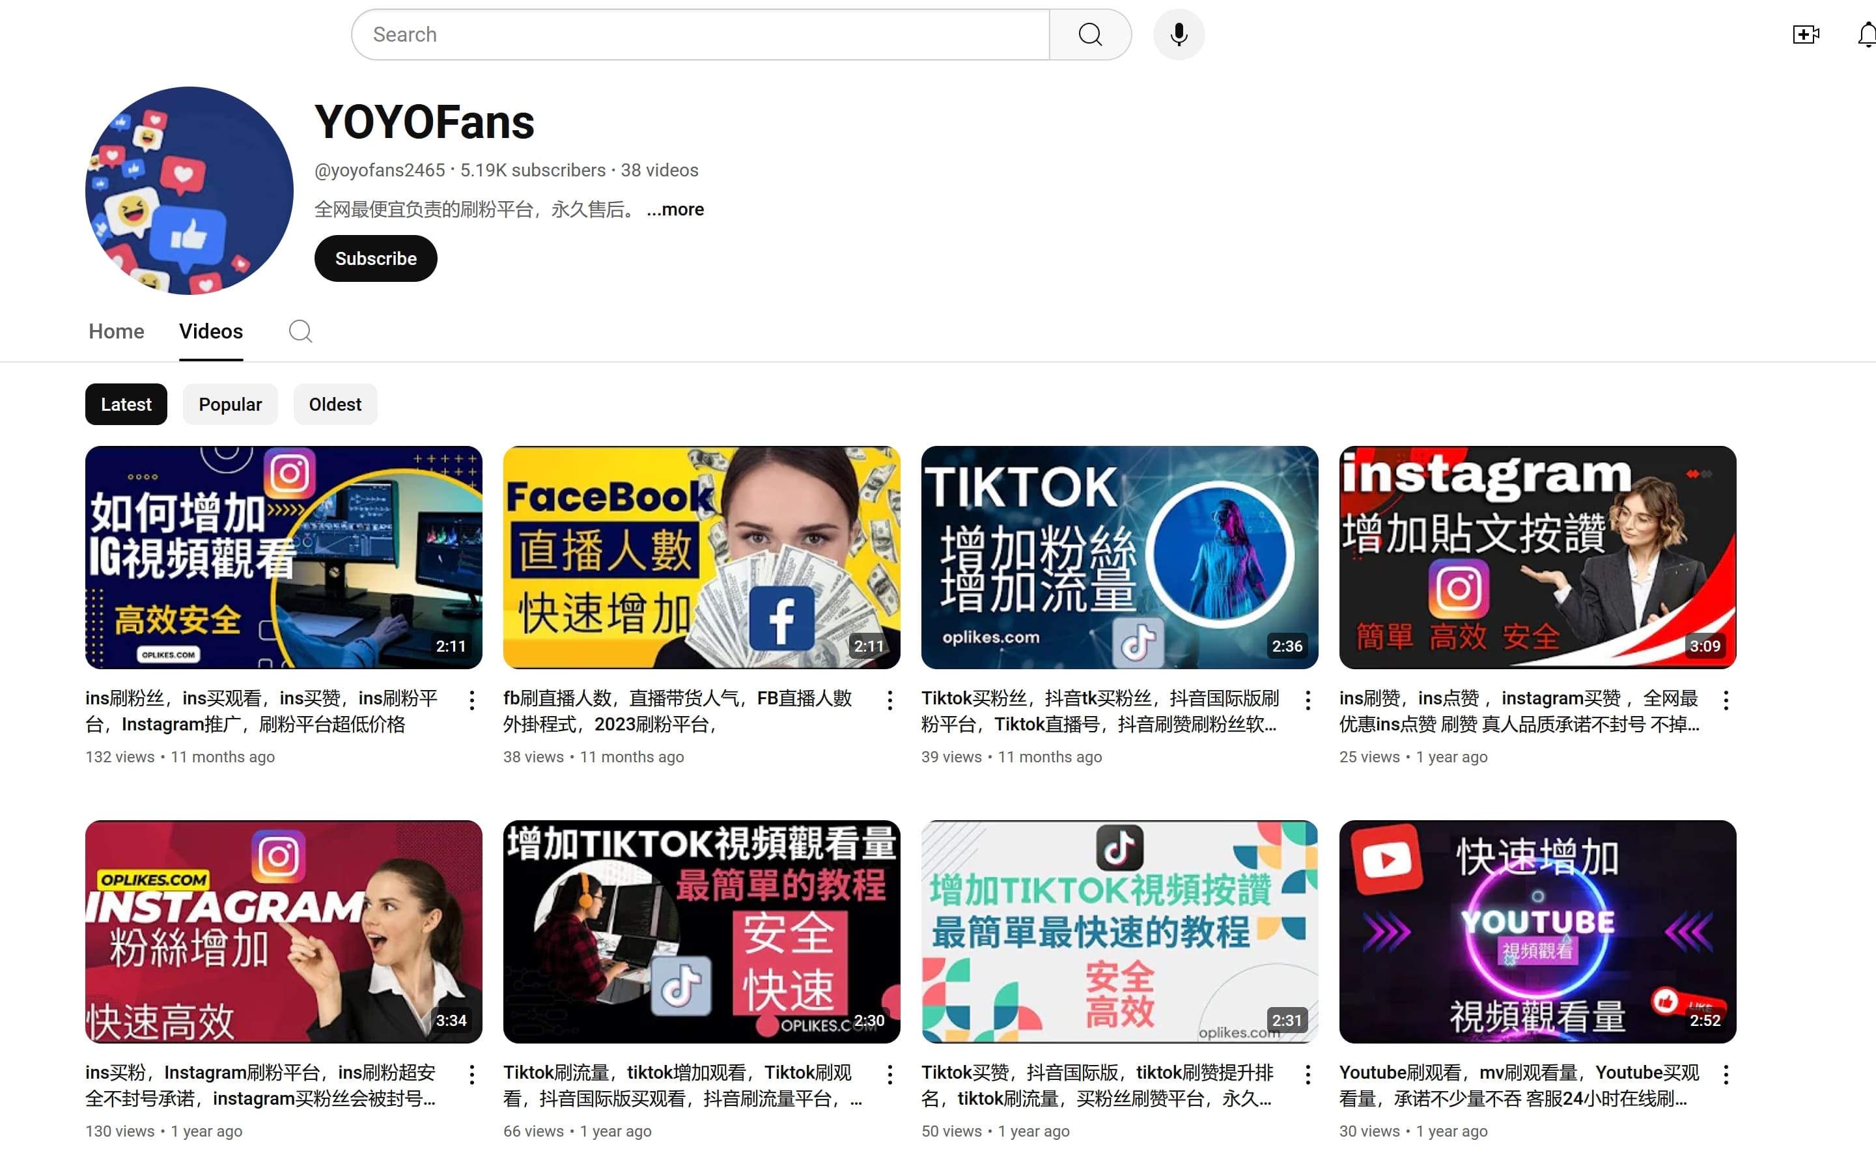Open video title Tiktok买赞，抖音国际版
The width and height of the screenshot is (1876, 1162).
(1097, 1085)
